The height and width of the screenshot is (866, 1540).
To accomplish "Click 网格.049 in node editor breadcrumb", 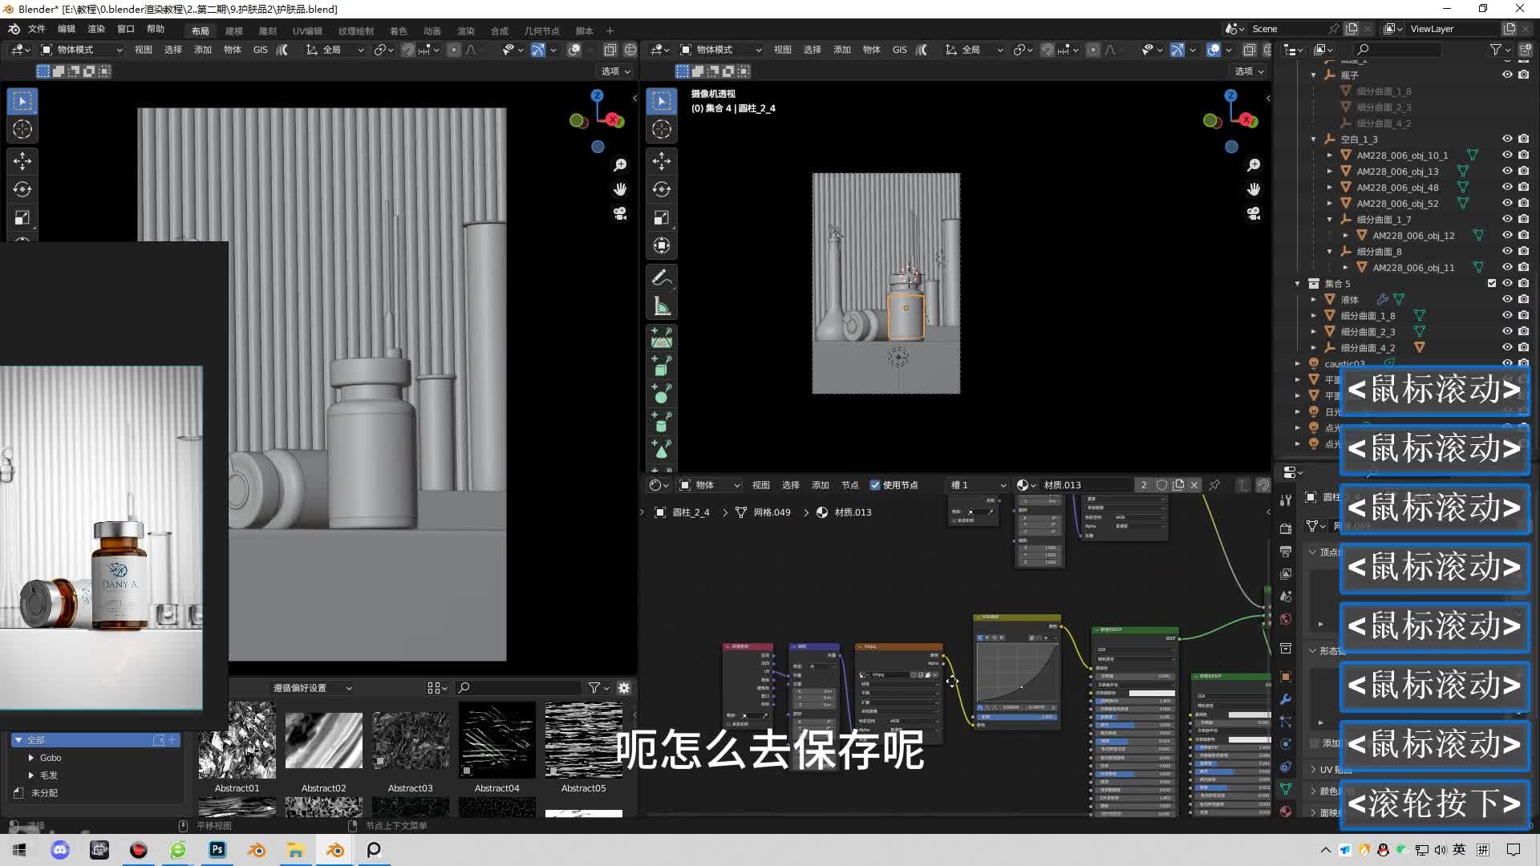I will click(x=772, y=512).
